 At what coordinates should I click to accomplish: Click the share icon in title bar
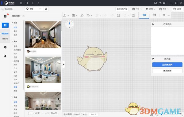pyautogui.click(x=160, y=3)
